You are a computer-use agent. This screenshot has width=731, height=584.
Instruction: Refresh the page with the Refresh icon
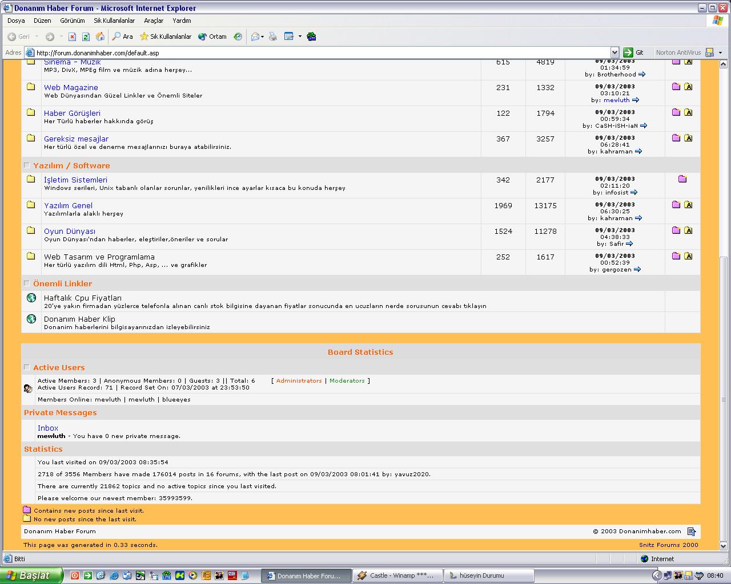coord(86,36)
